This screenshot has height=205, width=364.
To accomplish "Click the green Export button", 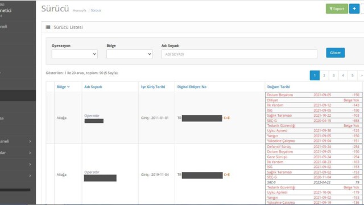I will 337,9.
